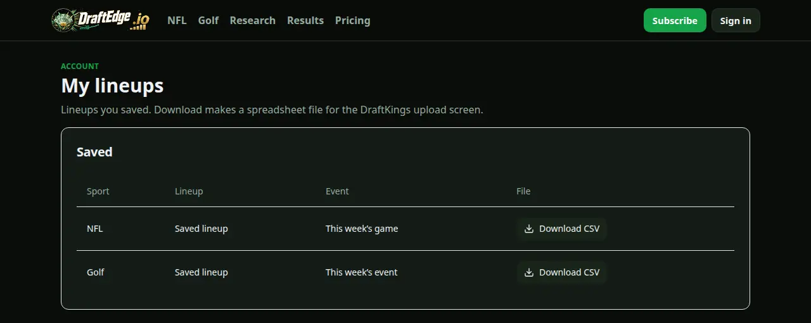The image size is (811, 323).
Task: Click the Saved section title
Action: [94, 152]
